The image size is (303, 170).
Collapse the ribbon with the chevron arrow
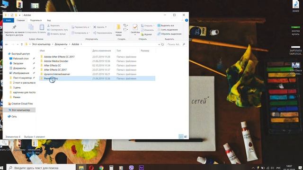(182, 20)
